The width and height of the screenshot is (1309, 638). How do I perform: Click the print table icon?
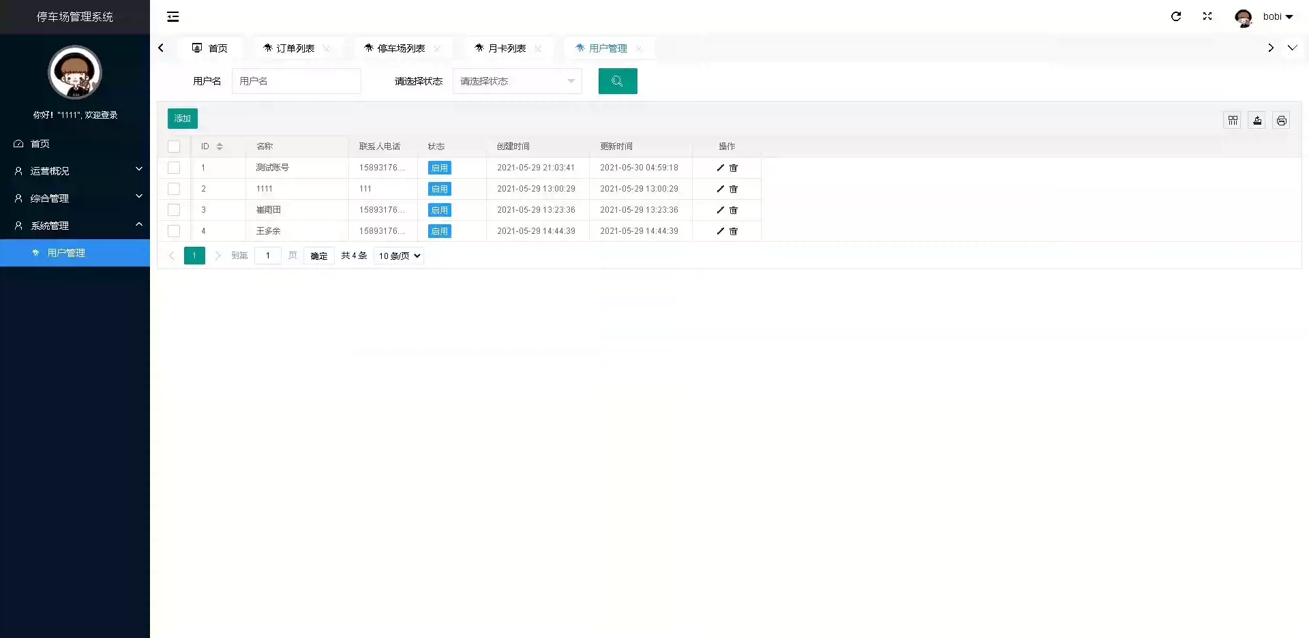tap(1282, 121)
